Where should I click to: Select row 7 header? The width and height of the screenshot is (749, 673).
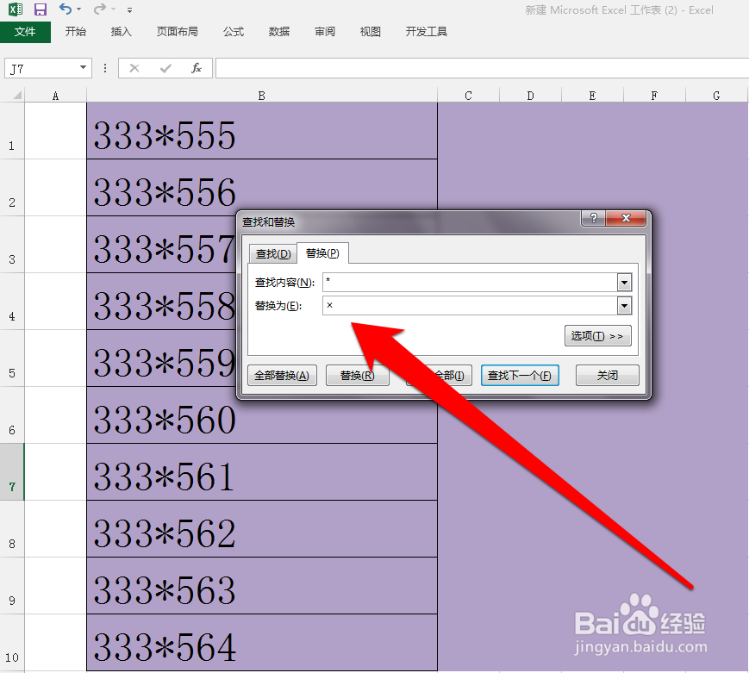(x=12, y=472)
